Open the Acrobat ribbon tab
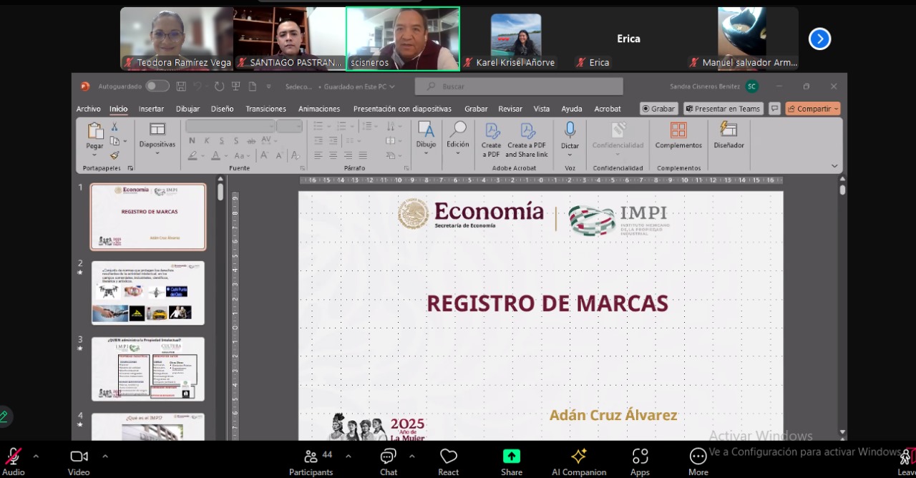916x478 pixels. (608, 109)
